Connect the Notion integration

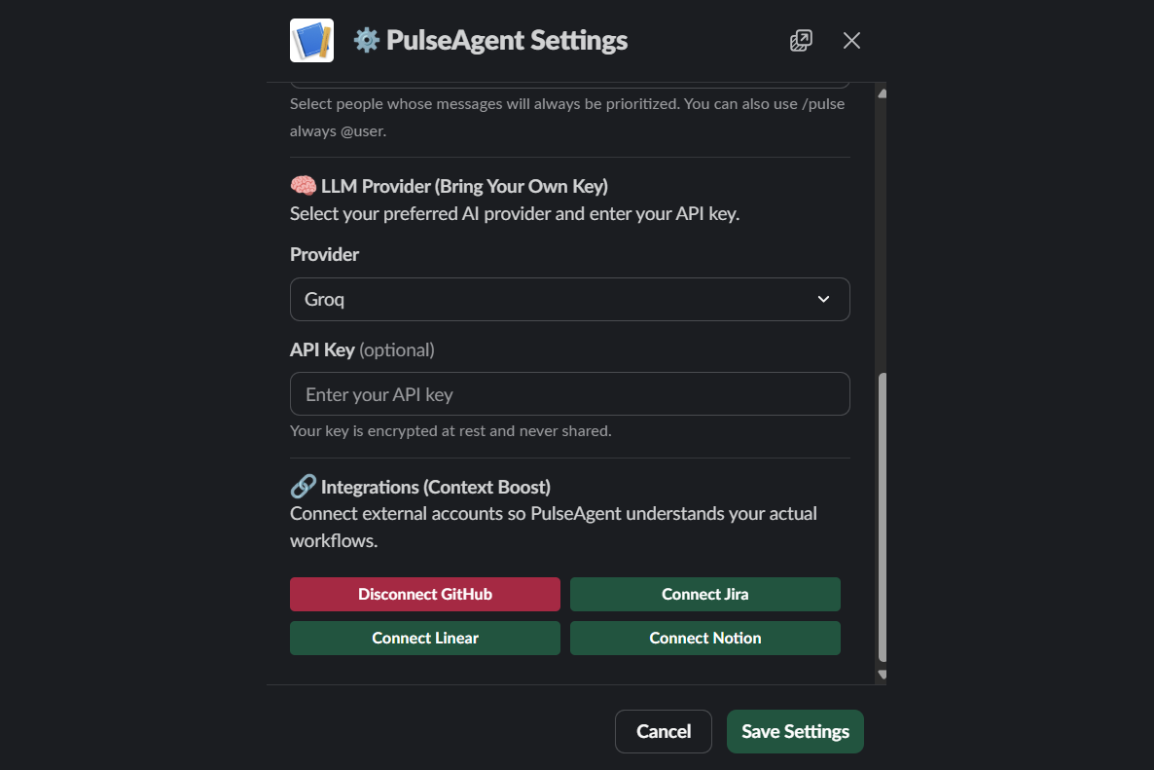(705, 639)
